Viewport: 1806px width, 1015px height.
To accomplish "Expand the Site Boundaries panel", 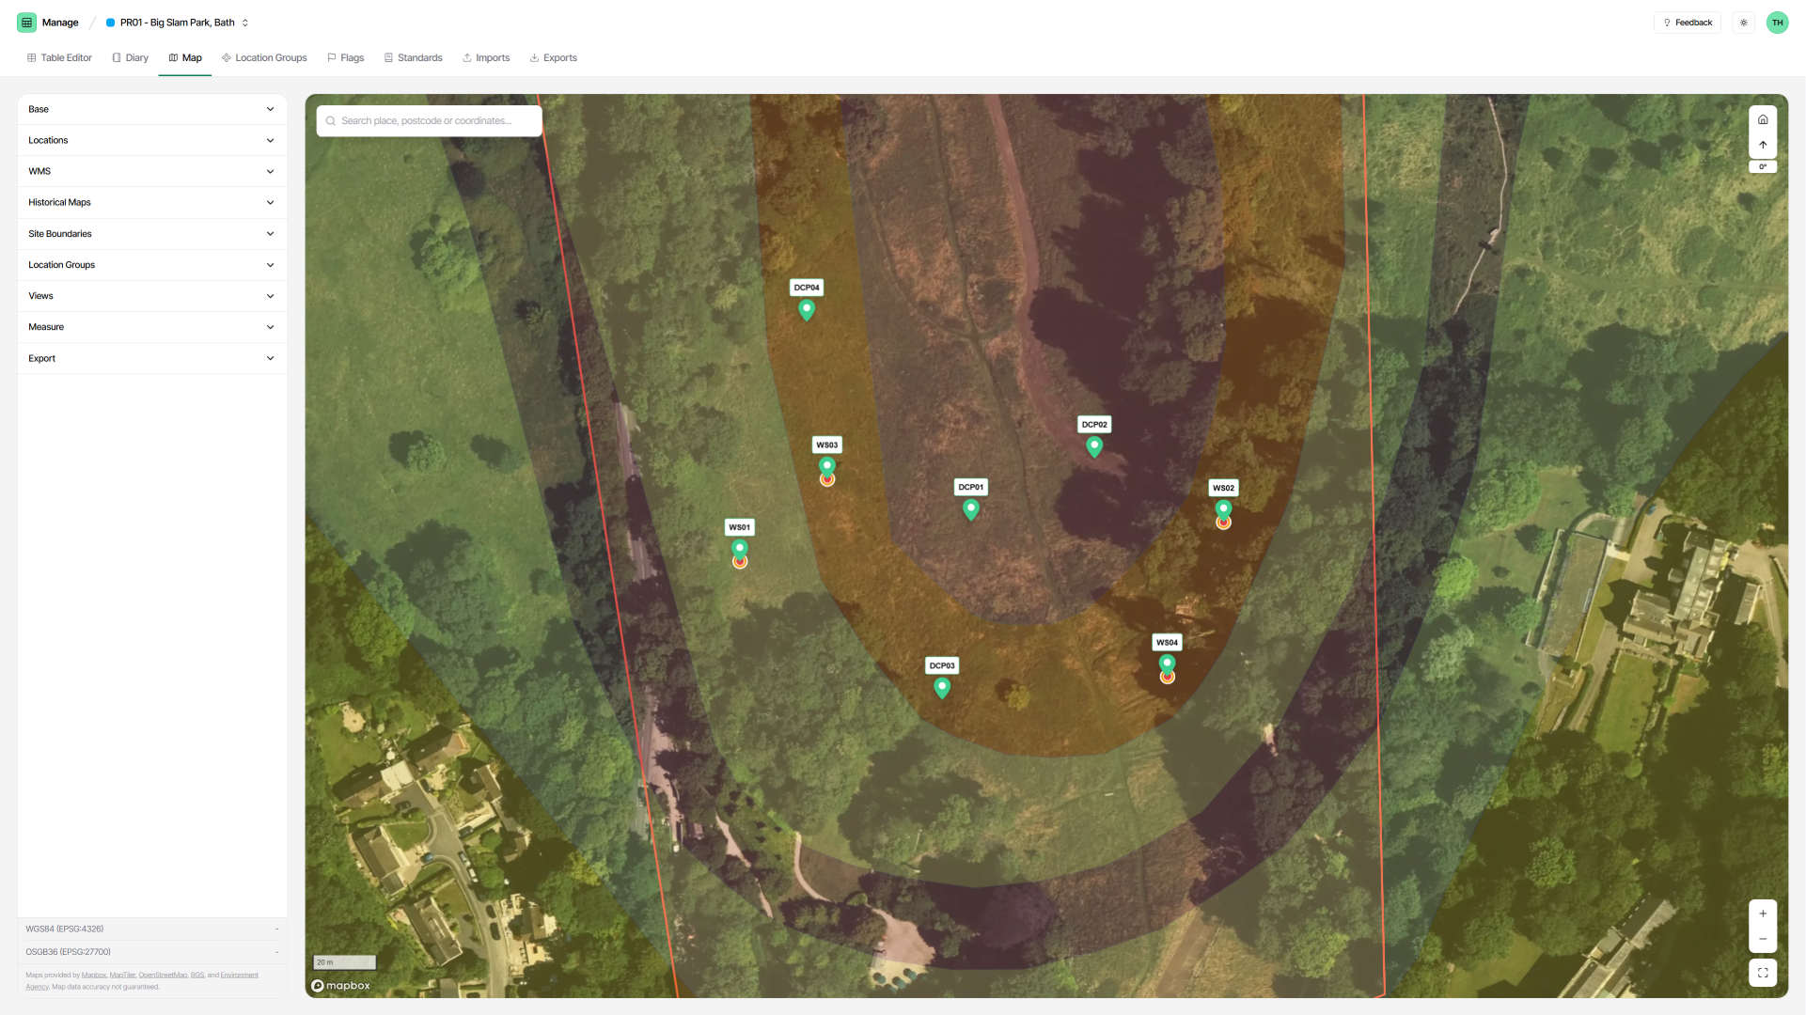I will pos(151,234).
